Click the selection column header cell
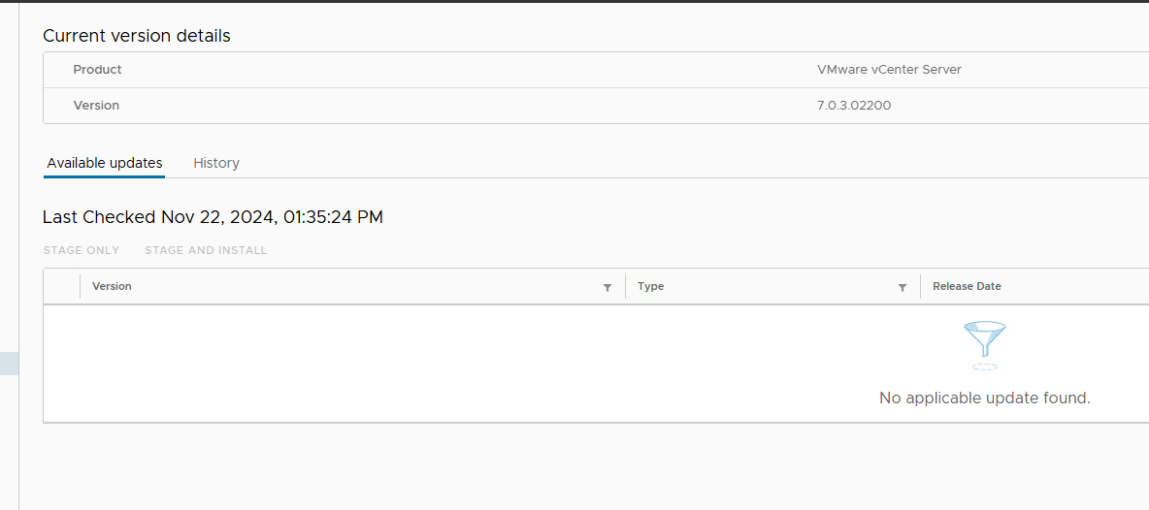Image resolution: width=1149 pixels, height=510 pixels. click(61, 286)
